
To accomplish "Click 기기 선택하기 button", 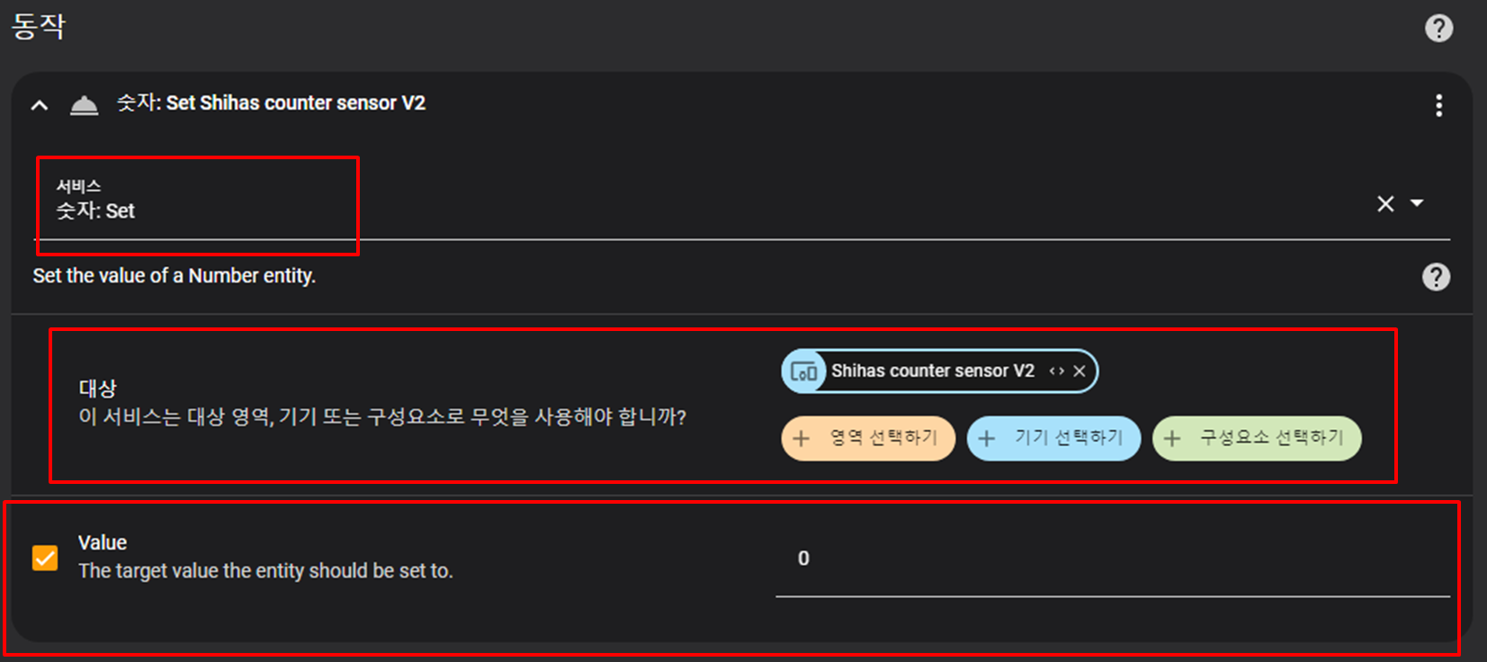I will tap(1053, 438).
